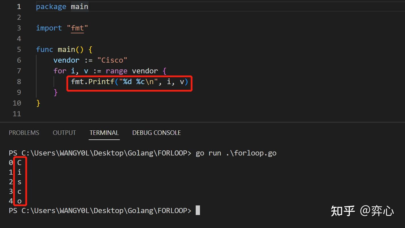The image size is (405, 228).
Task: Click the go run command text in terminal
Action: [x=236, y=153]
